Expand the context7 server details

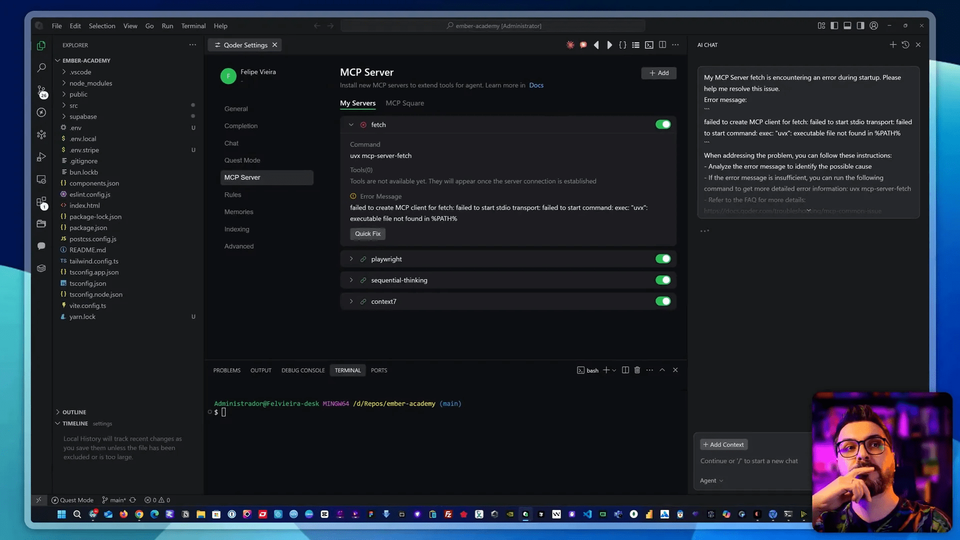[351, 301]
